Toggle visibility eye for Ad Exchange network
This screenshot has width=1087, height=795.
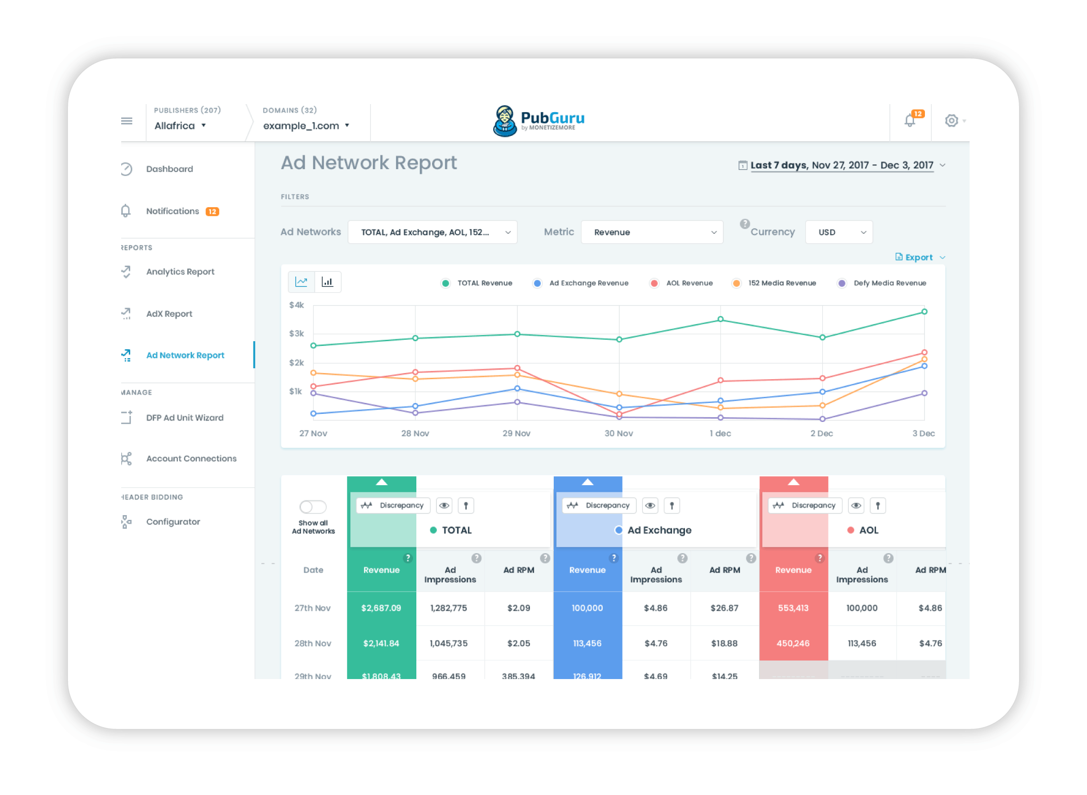[x=650, y=506]
